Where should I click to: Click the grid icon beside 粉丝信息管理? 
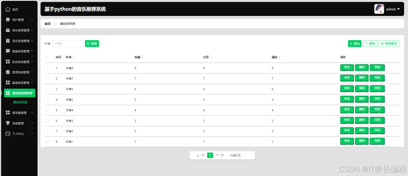coord(8,62)
